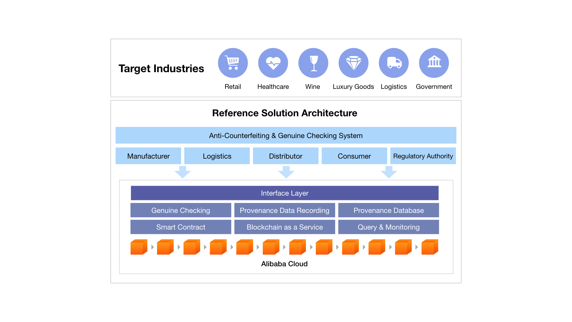Viewport: 572px width, 322px height.
Task: Click the Retail shopping cart icon
Action: 233,63
